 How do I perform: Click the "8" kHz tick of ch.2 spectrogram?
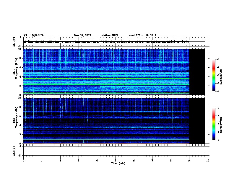[x=20, y=107]
